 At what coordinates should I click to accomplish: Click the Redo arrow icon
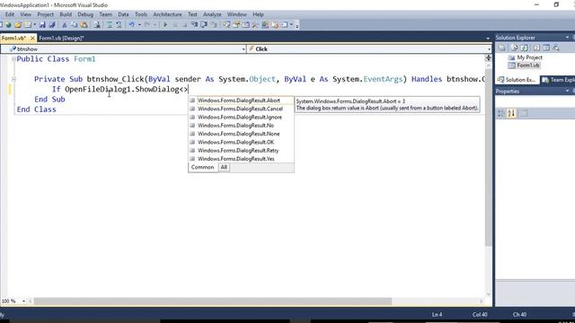pos(147,25)
